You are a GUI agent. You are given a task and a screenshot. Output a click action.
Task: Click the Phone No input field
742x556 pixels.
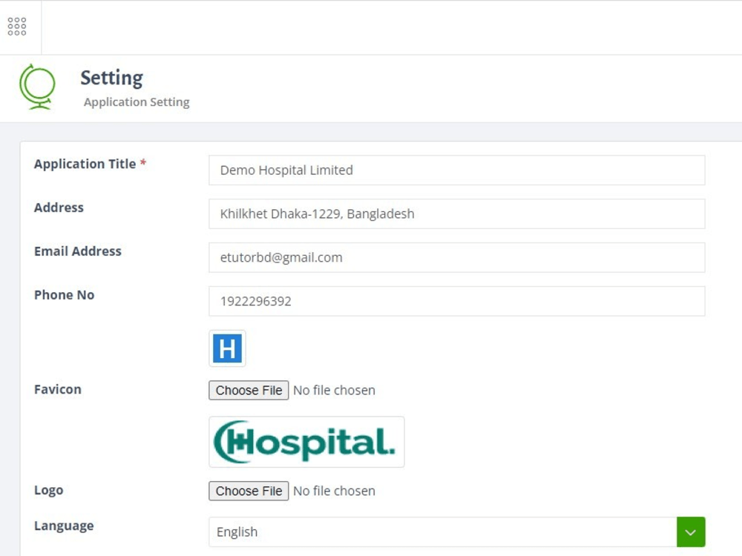click(x=456, y=301)
